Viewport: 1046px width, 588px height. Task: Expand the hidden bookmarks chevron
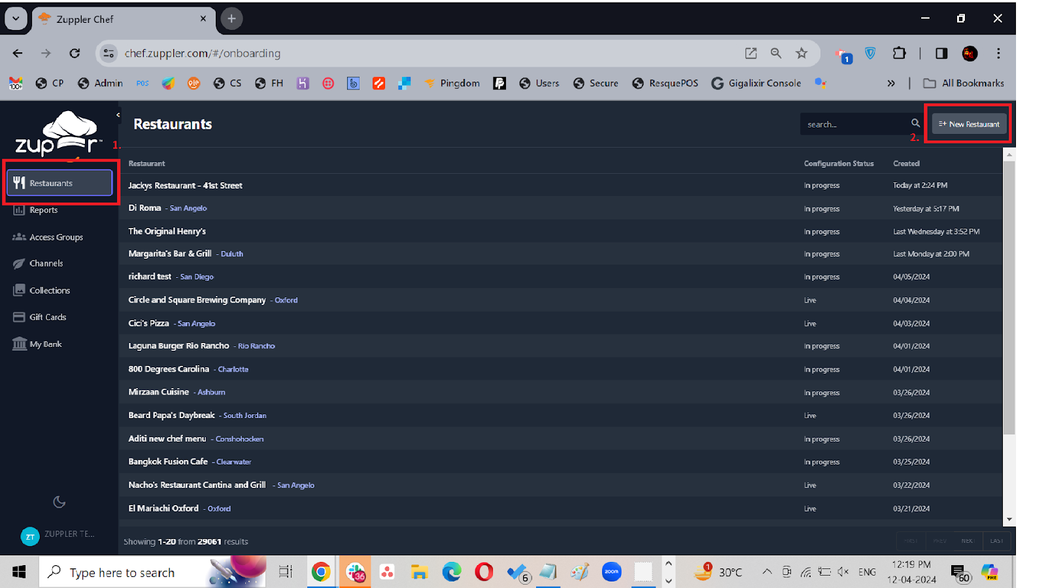(x=891, y=83)
